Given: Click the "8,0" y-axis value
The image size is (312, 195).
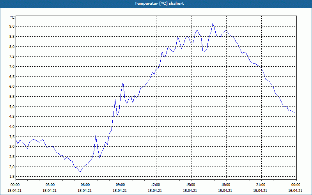Looking at the screenshot, I should [x=12, y=46].
